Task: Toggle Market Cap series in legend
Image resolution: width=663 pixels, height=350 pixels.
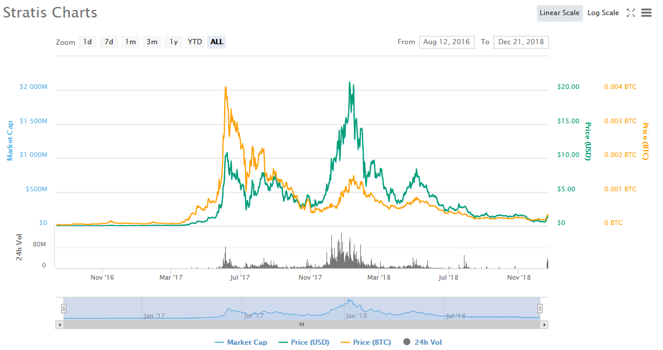Action: pyautogui.click(x=241, y=342)
